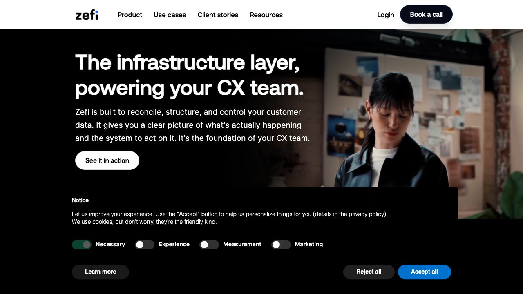Open Client stories in the navigation
Image resolution: width=523 pixels, height=294 pixels.
coord(218,15)
